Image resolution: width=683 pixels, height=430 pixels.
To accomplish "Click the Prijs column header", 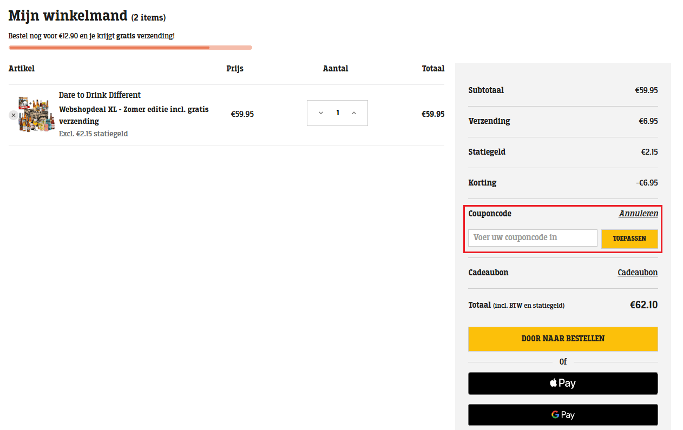I will pyautogui.click(x=235, y=69).
